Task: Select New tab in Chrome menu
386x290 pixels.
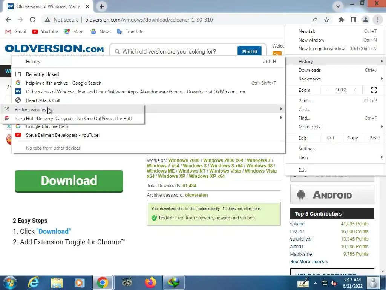Action: pos(335,31)
